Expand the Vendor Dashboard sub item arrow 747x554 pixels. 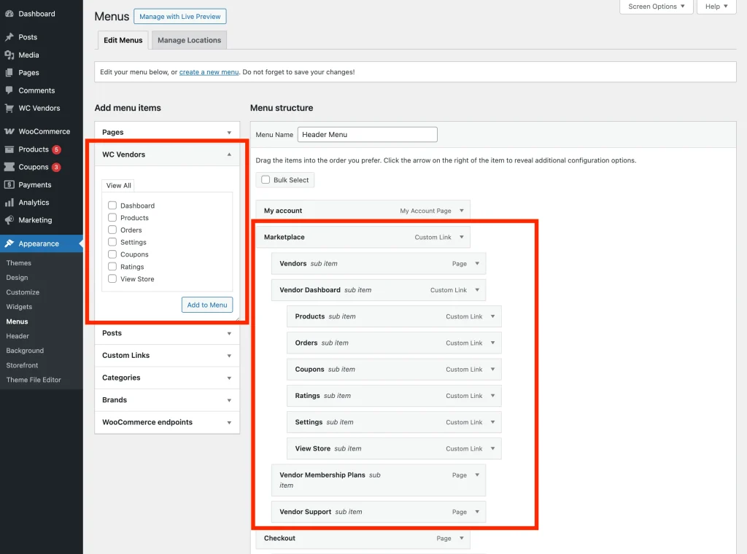pos(477,290)
